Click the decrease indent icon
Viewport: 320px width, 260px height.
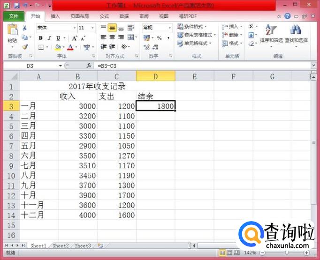[x=104, y=47]
